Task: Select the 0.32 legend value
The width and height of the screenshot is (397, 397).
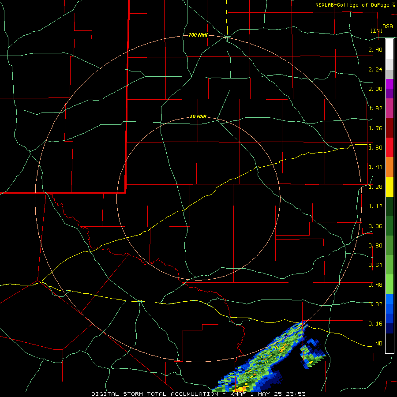Action: coord(375,304)
